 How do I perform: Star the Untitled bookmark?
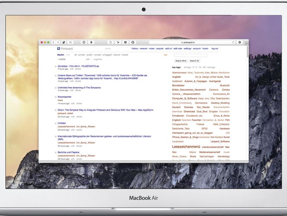tap(56, 123)
